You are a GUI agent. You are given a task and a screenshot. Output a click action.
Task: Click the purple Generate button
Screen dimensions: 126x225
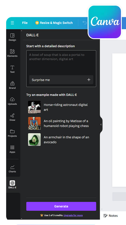[x=61, y=206]
